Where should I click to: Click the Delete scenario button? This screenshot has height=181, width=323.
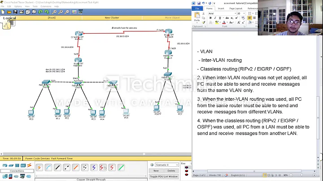point(171,171)
